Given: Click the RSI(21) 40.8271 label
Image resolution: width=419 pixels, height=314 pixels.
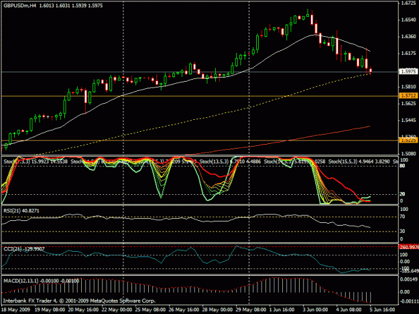Looking at the screenshot, I should click(x=21, y=211).
